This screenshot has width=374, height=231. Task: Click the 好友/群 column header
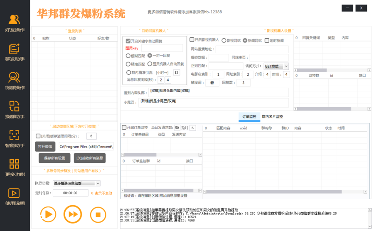click(103, 38)
